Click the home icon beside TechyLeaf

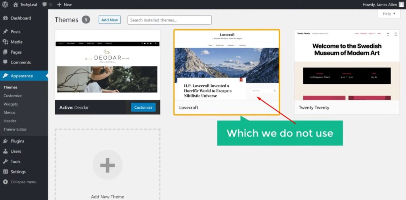point(15,4)
